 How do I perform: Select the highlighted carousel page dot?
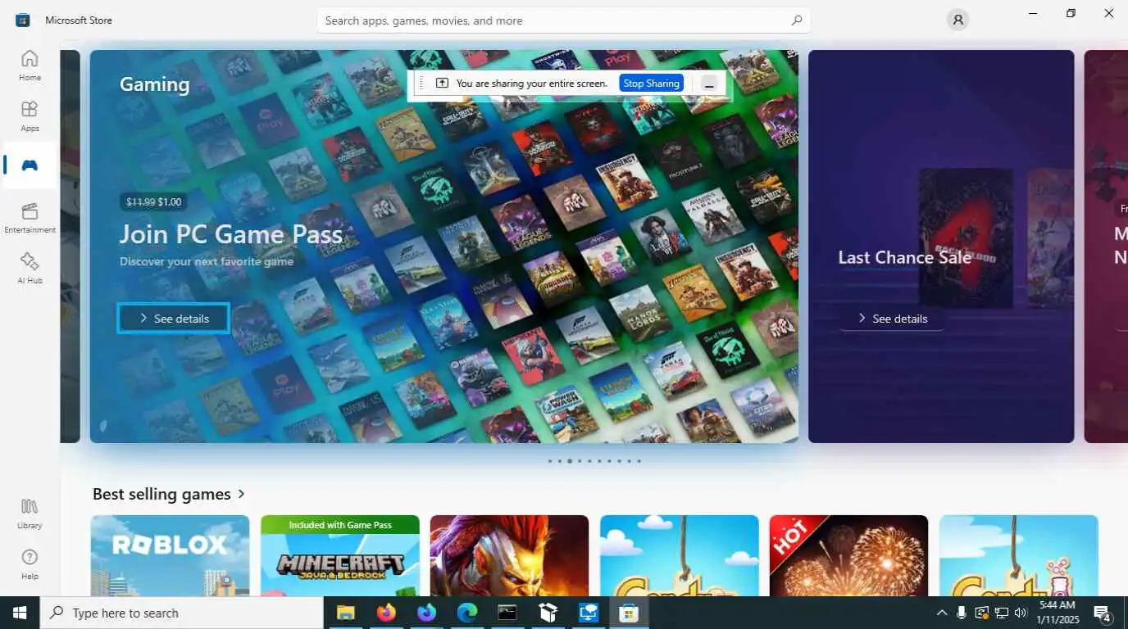click(570, 461)
